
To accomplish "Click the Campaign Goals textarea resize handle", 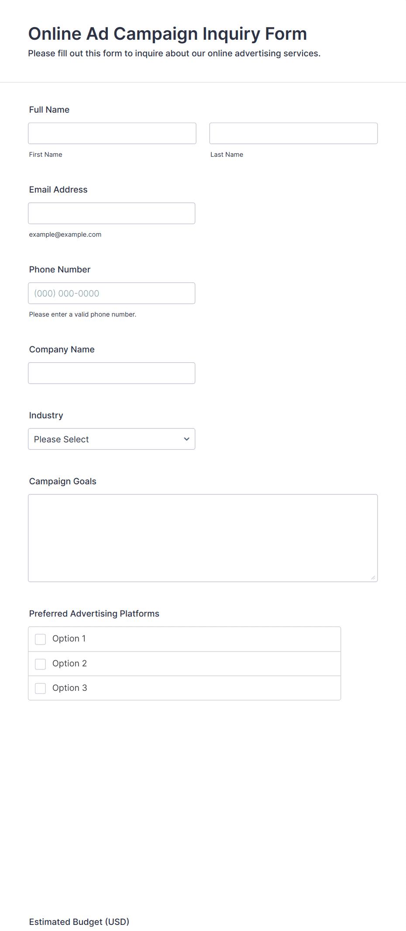I will click(x=373, y=577).
